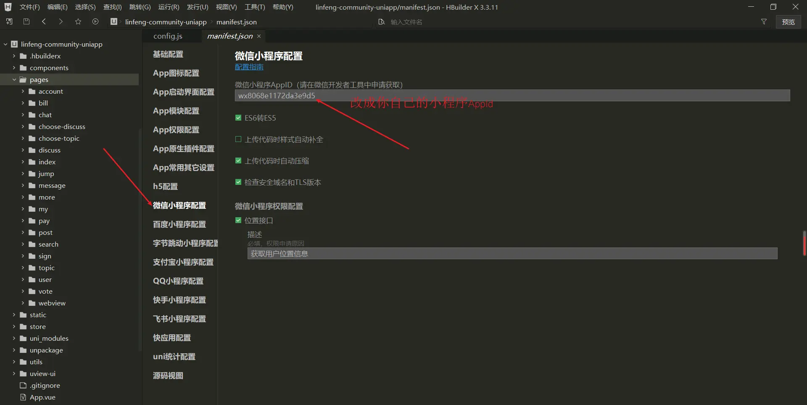Click the uview-ui folder icon
Viewport: 807px width, 405px height.
click(23, 373)
